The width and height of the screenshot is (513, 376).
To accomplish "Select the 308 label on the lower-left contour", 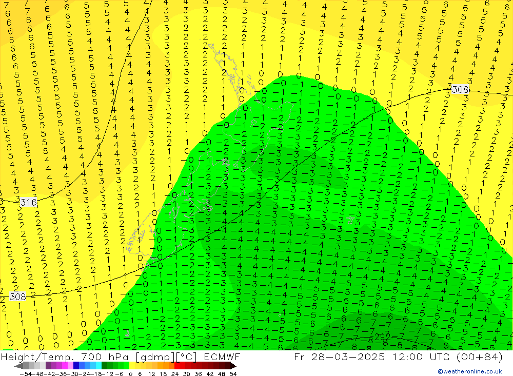I will click(x=17, y=296).
